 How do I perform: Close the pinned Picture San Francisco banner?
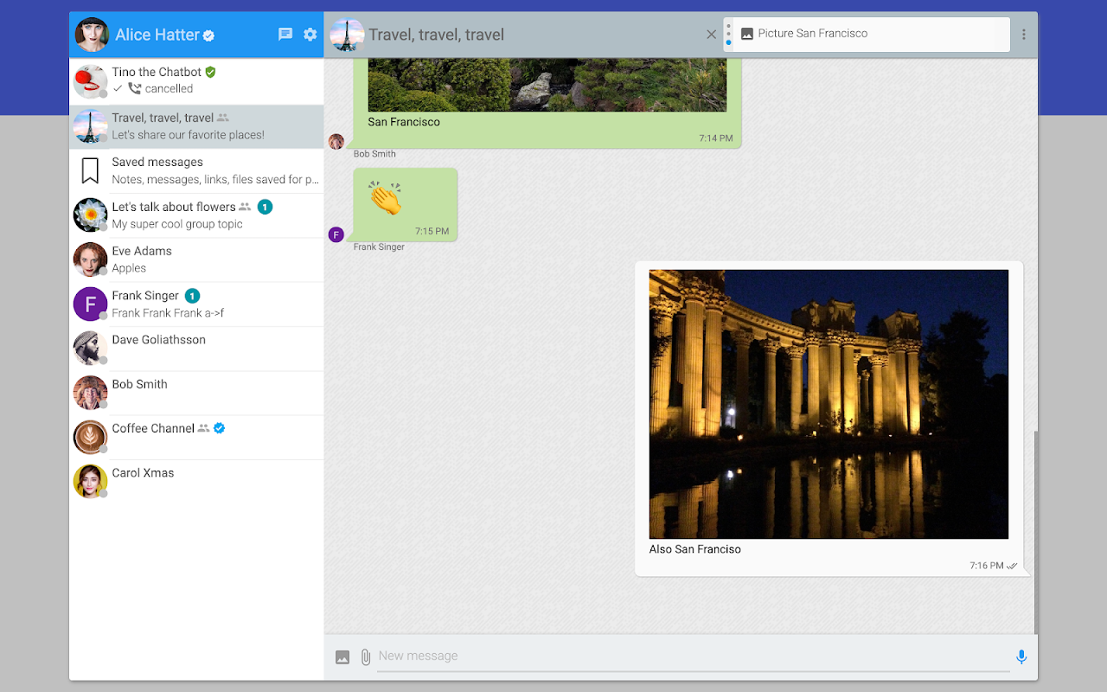coord(711,35)
